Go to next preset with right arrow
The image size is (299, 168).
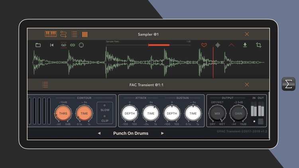pos(162,133)
